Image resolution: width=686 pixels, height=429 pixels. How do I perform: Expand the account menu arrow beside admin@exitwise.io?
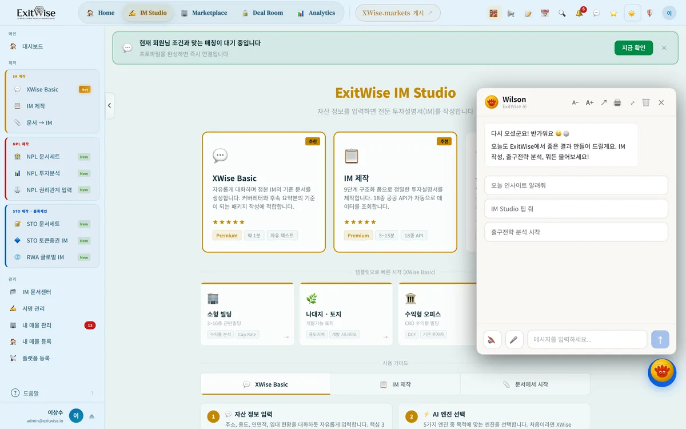pos(92,416)
